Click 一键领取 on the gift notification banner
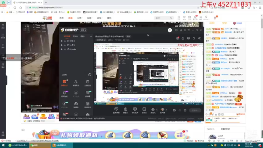The image size is (263, 148). [180, 135]
